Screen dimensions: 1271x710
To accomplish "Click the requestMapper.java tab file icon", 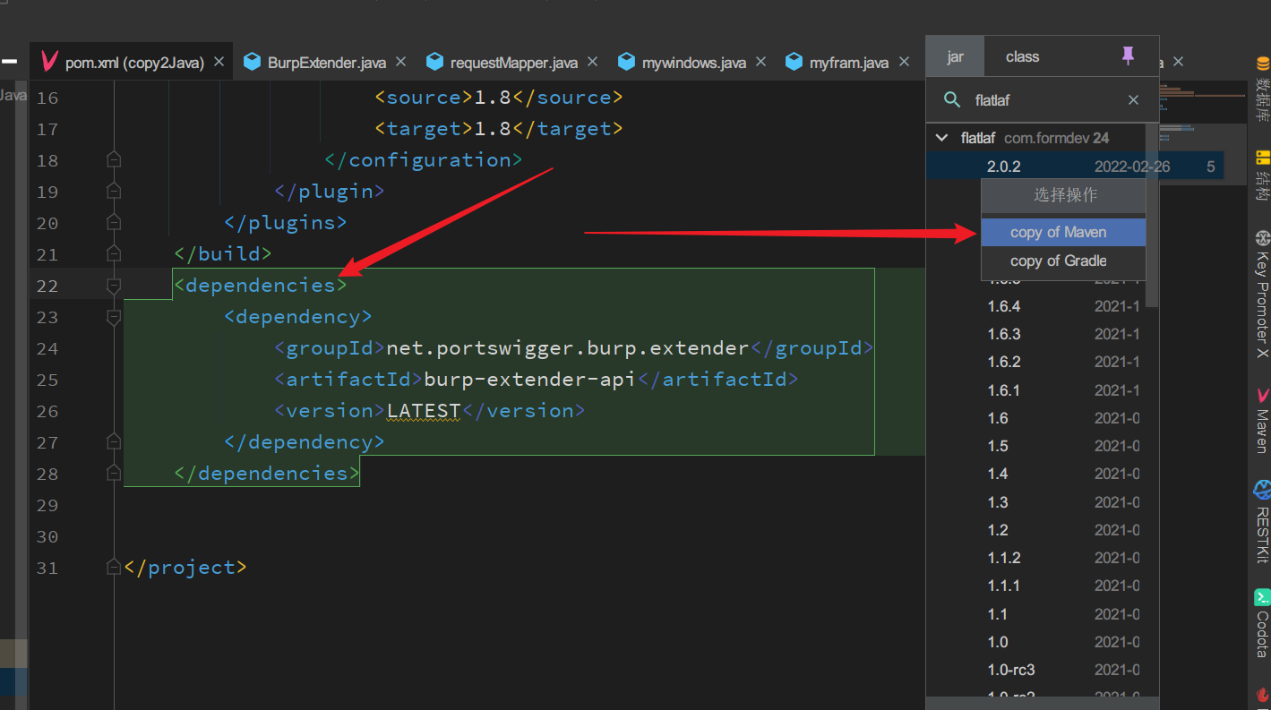I will point(434,62).
